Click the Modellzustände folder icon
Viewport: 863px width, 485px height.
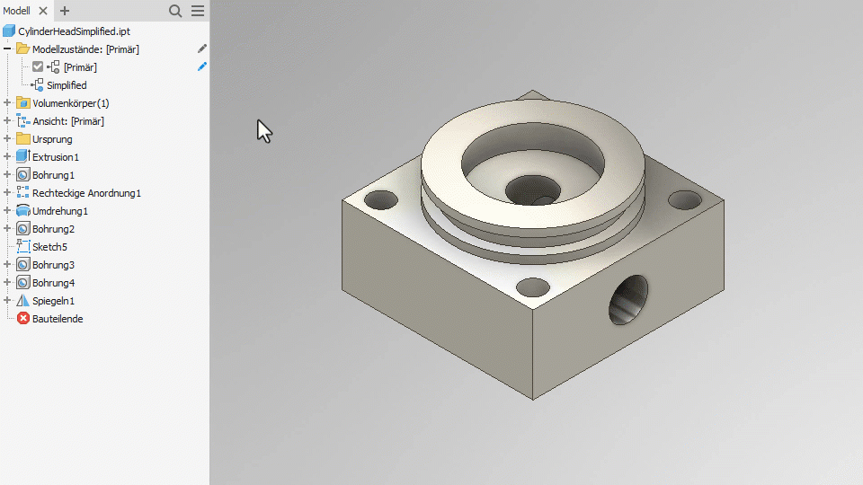[22, 48]
